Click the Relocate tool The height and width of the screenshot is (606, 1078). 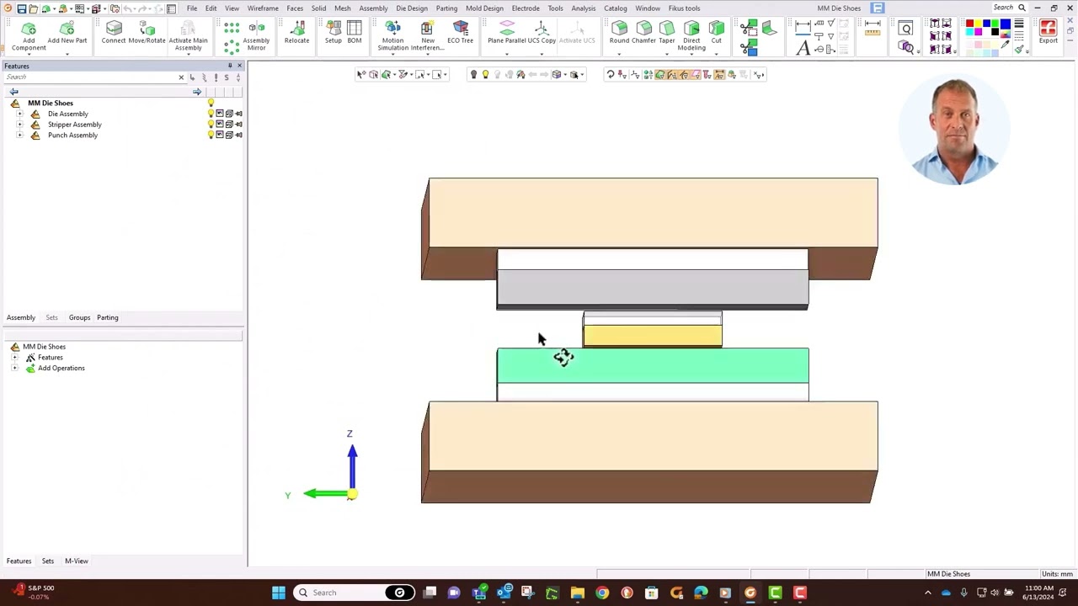click(296, 32)
